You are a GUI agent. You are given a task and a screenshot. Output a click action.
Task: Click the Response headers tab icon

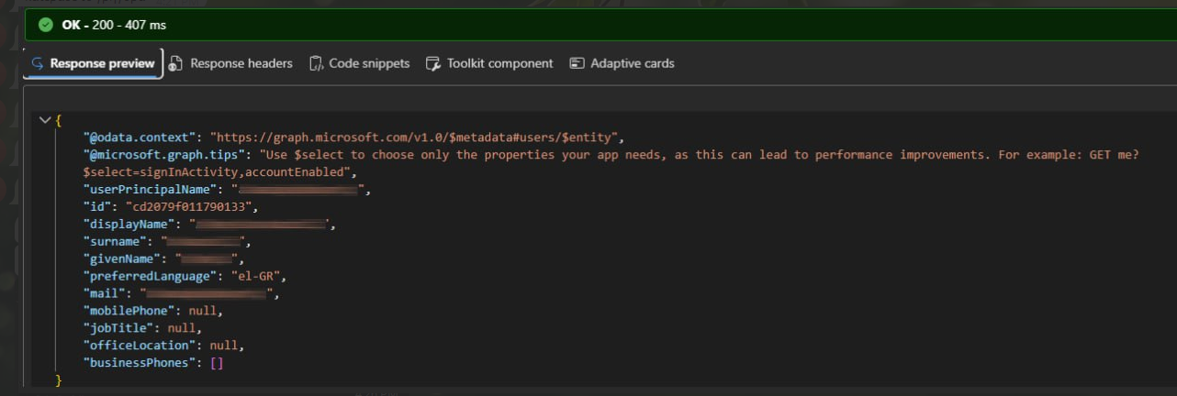[176, 63]
